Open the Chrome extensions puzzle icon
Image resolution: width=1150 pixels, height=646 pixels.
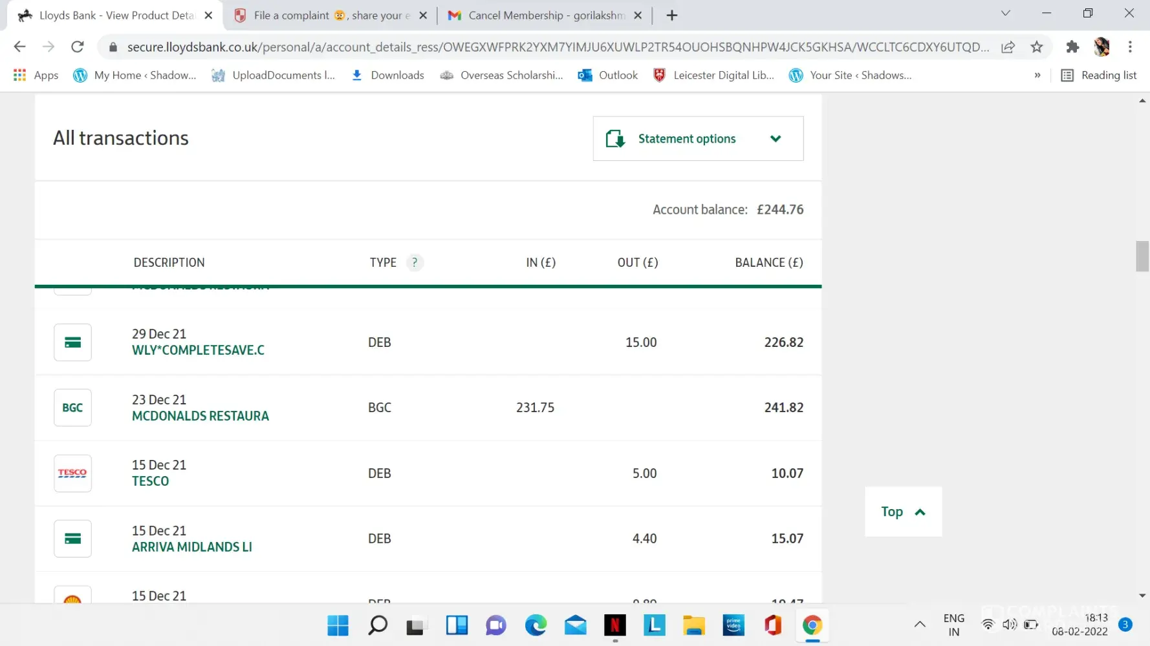(1072, 47)
